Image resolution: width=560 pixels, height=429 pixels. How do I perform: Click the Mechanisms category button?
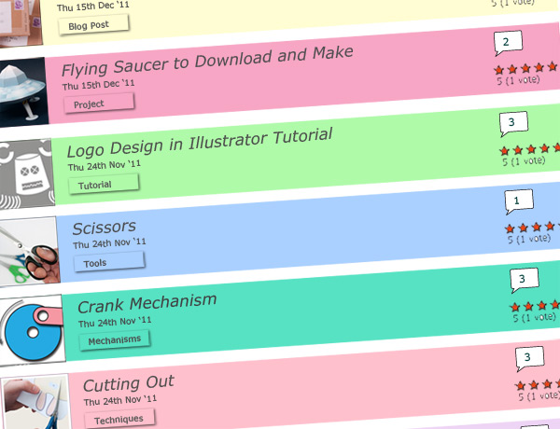114,340
